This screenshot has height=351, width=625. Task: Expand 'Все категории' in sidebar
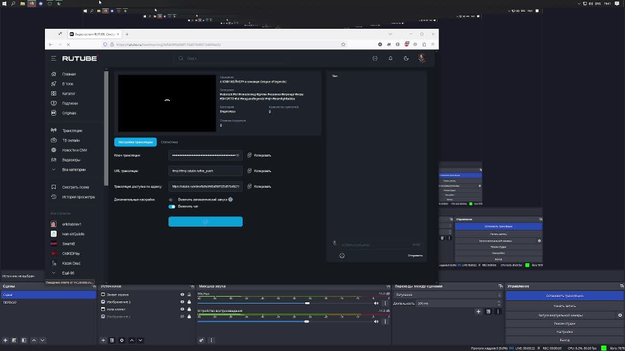click(x=73, y=170)
